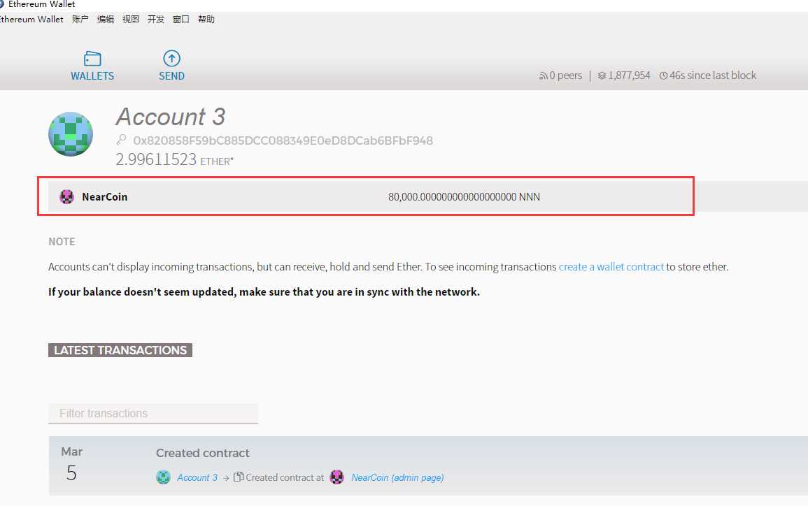808x506 pixels.
Task: Click the NOTE heading
Action: 62,241
